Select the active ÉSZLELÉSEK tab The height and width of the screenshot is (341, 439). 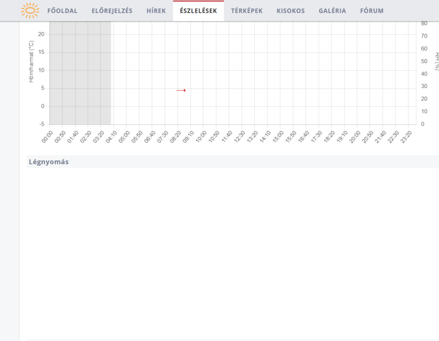[x=198, y=11]
